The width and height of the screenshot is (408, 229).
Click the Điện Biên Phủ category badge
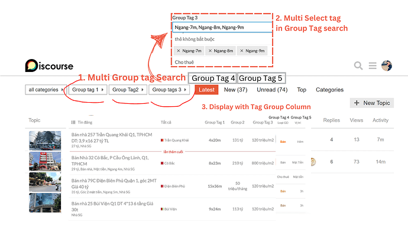(x=173, y=186)
